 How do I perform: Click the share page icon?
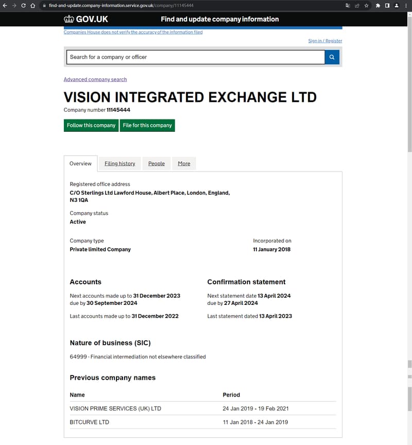tap(357, 5)
